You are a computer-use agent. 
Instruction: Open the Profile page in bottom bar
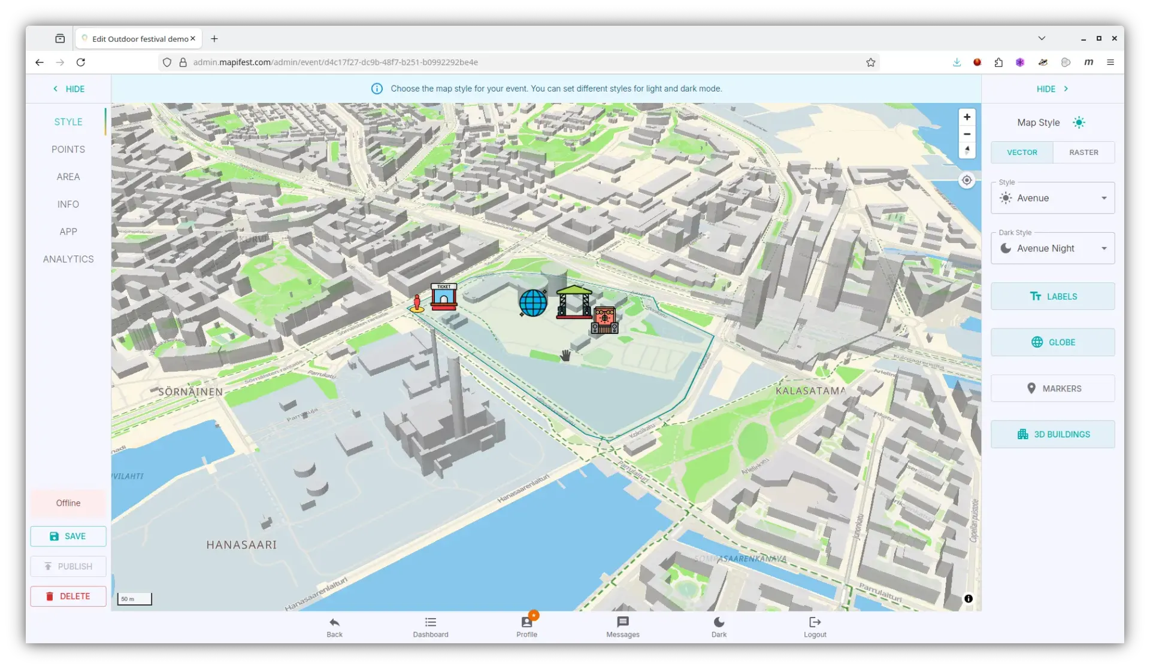click(x=526, y=627)
